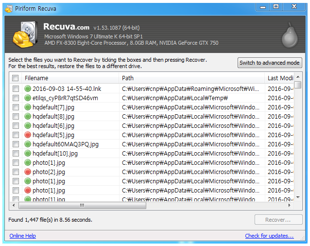
Task: Click the path ending in Roaming\Microsoft\Wi...
Action: pyautogui.click(x=190, y=88)
